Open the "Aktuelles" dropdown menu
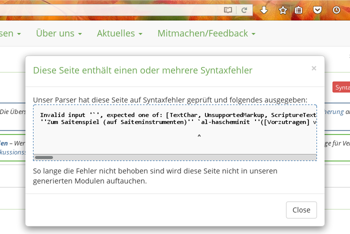350x234 pixels. pyautogui.click(x=119, y=33)
